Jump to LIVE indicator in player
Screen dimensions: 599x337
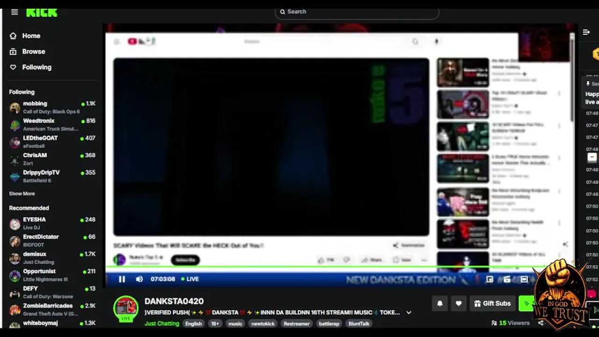click(190, 279)
